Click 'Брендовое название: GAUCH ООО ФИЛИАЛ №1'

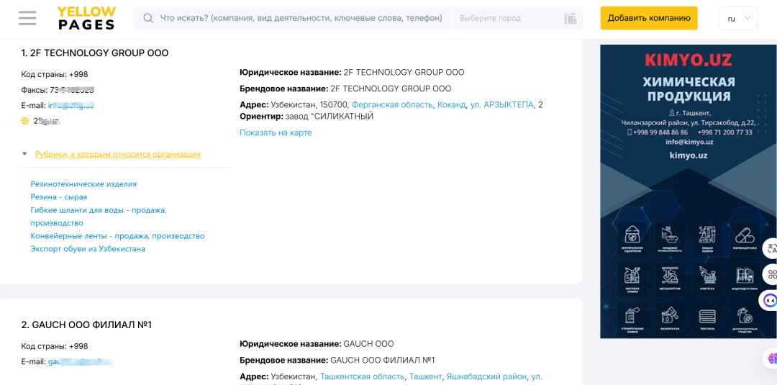coord(337,361)
